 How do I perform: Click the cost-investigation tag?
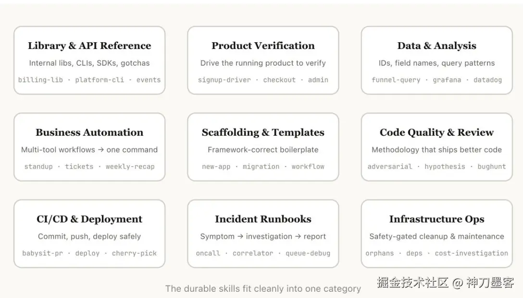[x=471, y=253]
